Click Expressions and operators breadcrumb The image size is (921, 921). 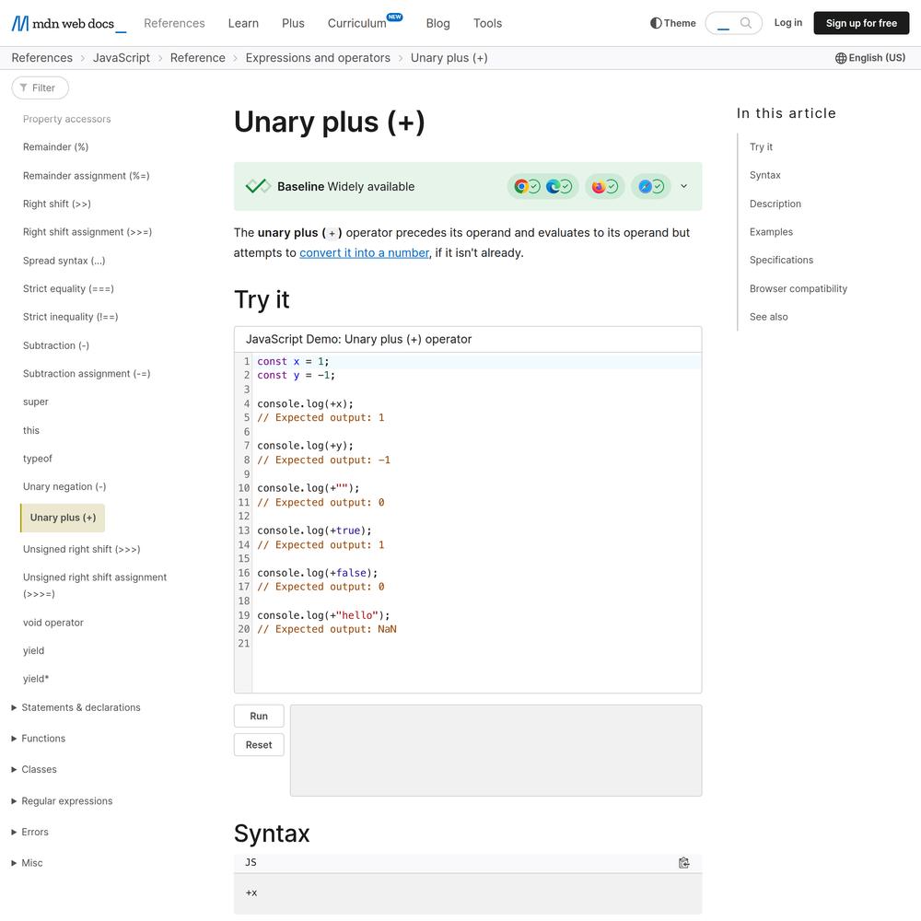(318, 57)
